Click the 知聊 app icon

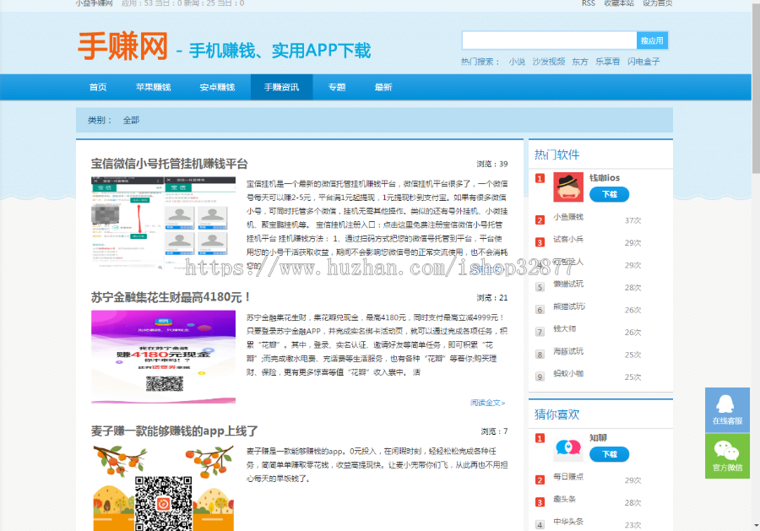pos(567,447)
